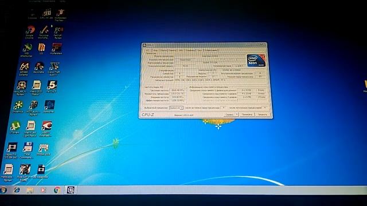Launch MSI Afterburner from the desktop

pos(27,50)
